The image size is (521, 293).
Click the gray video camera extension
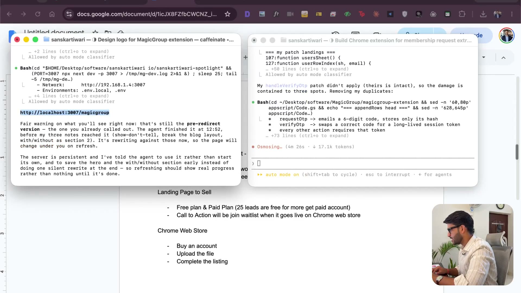point(290,14)
